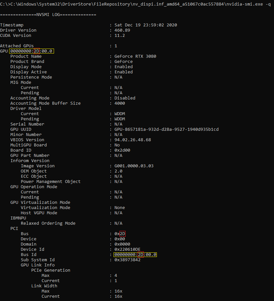
Task: Click the Minor Number label
Action: (x=26, y=135)
